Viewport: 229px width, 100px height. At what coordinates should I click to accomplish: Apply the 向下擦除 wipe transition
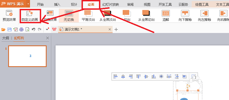pos(185,16)
